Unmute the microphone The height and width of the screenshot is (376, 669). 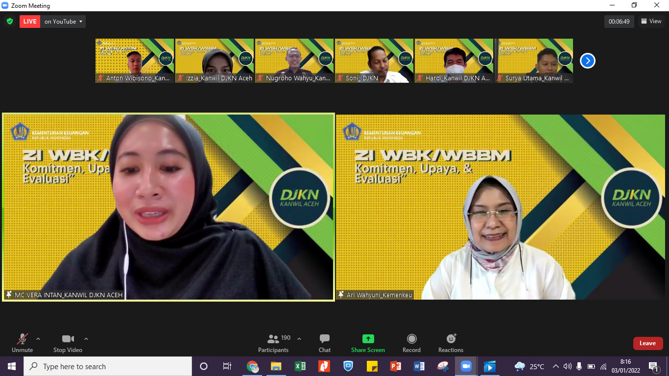22,343
